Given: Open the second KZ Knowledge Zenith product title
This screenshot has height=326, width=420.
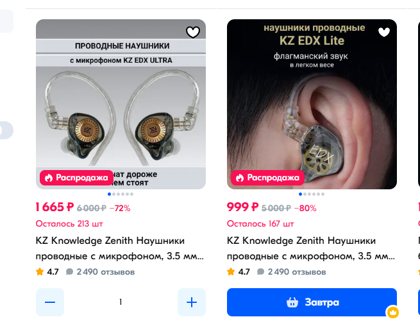Looking at the screenshot, I should (x=311, y=248).
